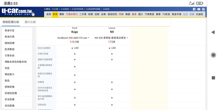The width and height of the screenshot is (220, 110).
Task: Open the 汽車教室 menu item
Action: 149,14
